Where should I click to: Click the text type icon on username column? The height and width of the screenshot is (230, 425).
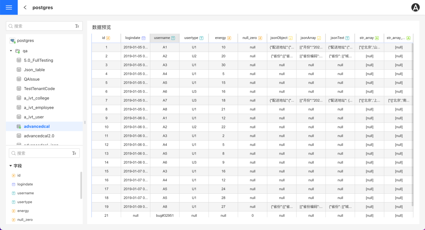tap(173, 38)
